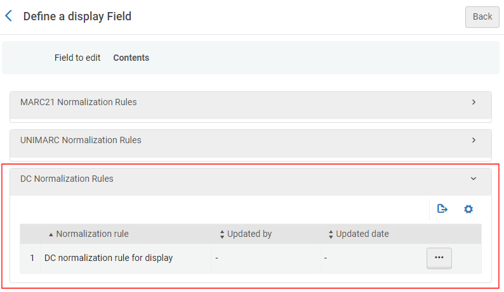Expand MARC21 Normalization Rules chevron

(x=474, y=102)
